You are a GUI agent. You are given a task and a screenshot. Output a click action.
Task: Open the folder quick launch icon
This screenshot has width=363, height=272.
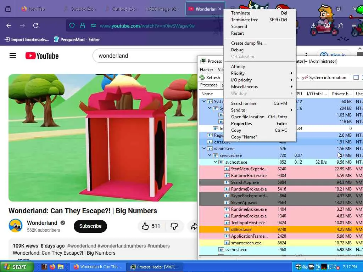[x=61, y=267]
